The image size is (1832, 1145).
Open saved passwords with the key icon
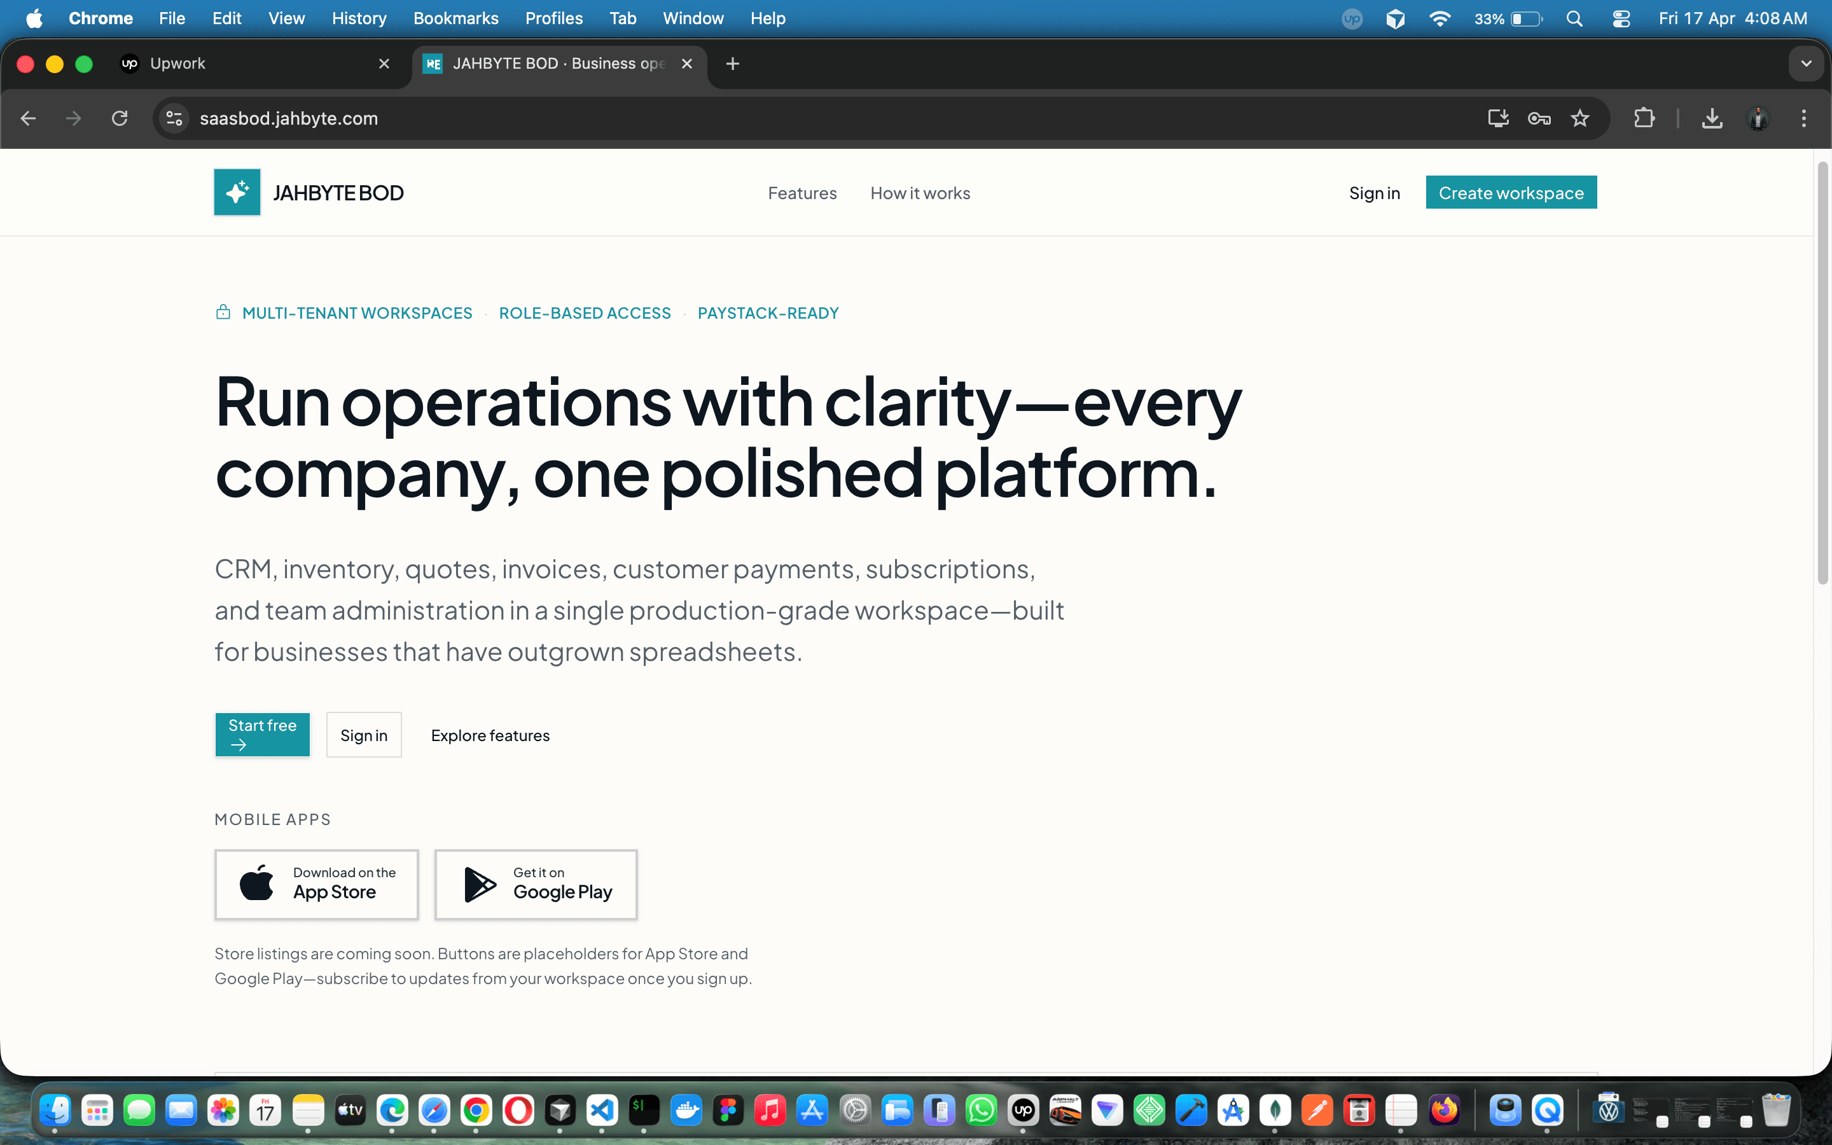click(x=1539, y=118)
